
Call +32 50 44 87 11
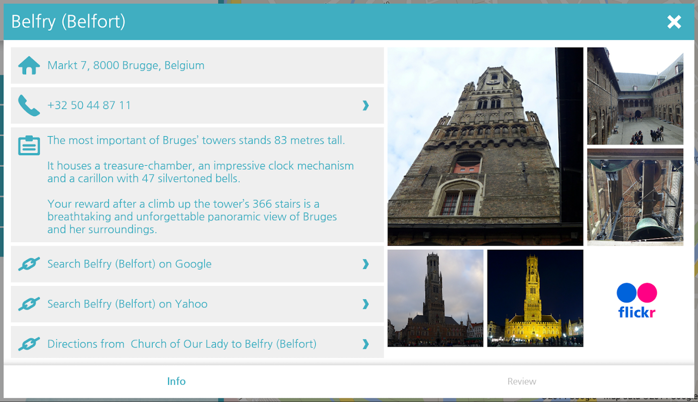point(197,106)
